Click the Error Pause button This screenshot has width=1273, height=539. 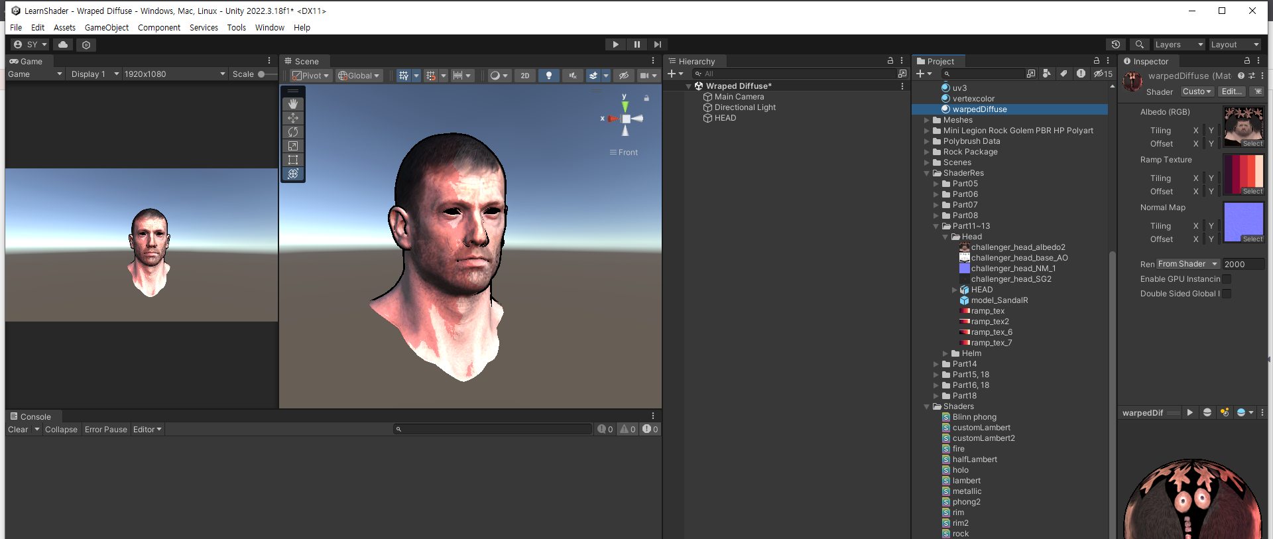tap(105, 430)
